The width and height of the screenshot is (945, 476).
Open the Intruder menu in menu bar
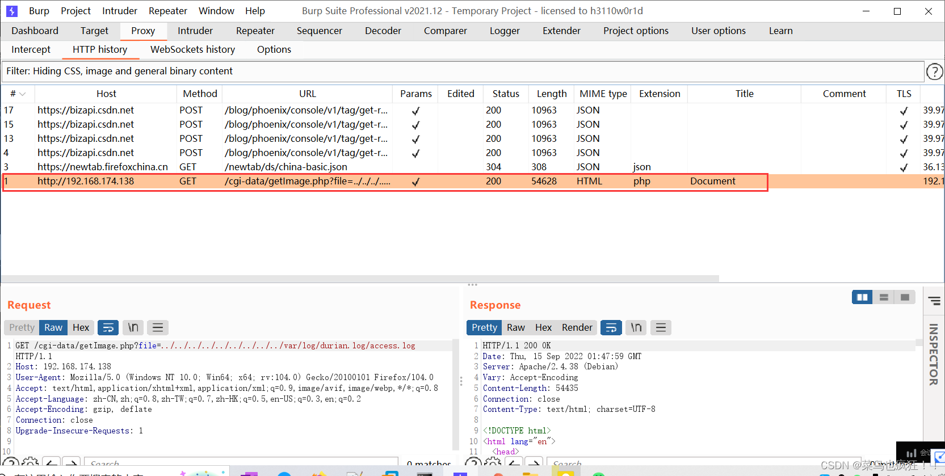120,11
